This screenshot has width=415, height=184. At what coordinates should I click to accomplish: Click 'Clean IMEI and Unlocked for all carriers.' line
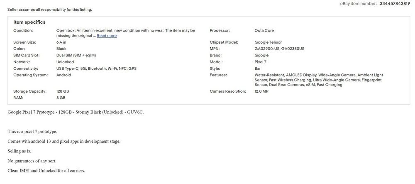coord(46,171)
